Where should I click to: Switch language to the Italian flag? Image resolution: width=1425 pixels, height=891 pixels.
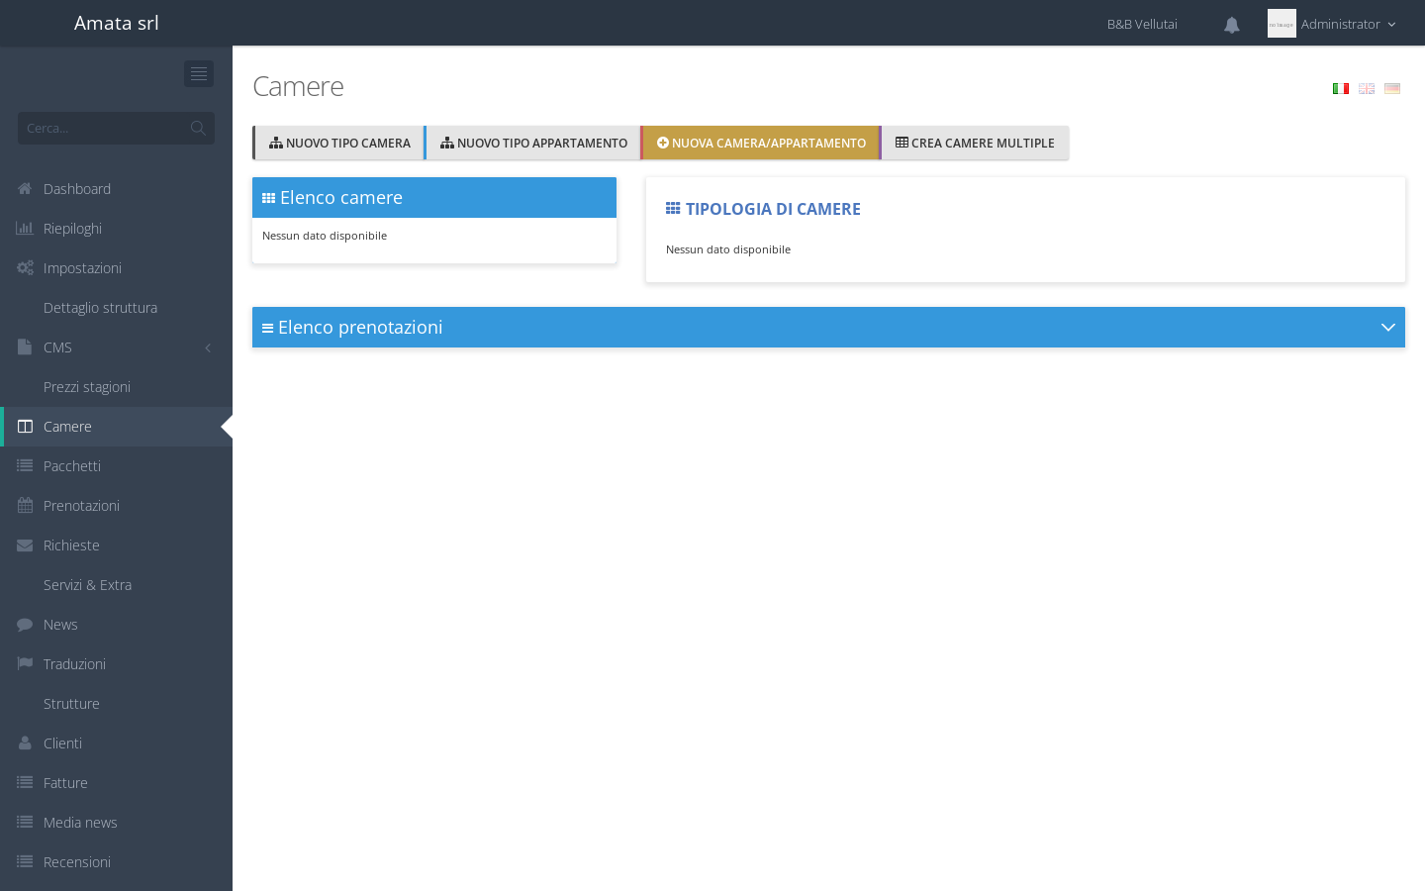(x=1341, y=89)
